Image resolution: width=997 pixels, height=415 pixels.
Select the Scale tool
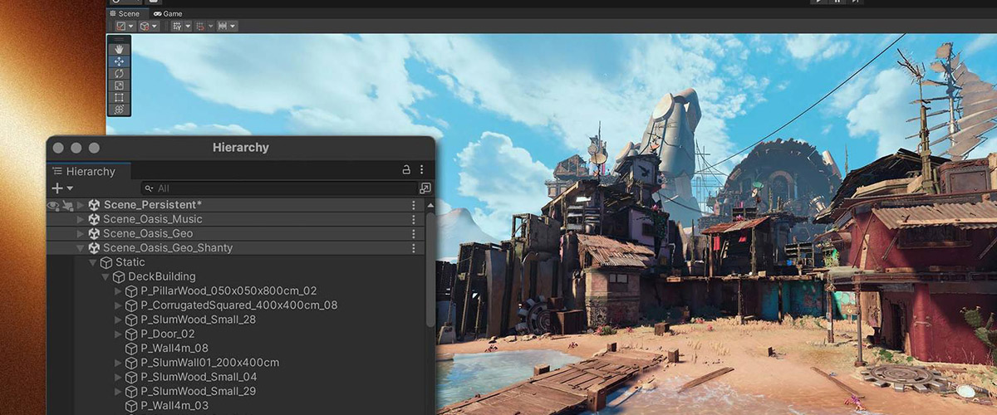120,85
